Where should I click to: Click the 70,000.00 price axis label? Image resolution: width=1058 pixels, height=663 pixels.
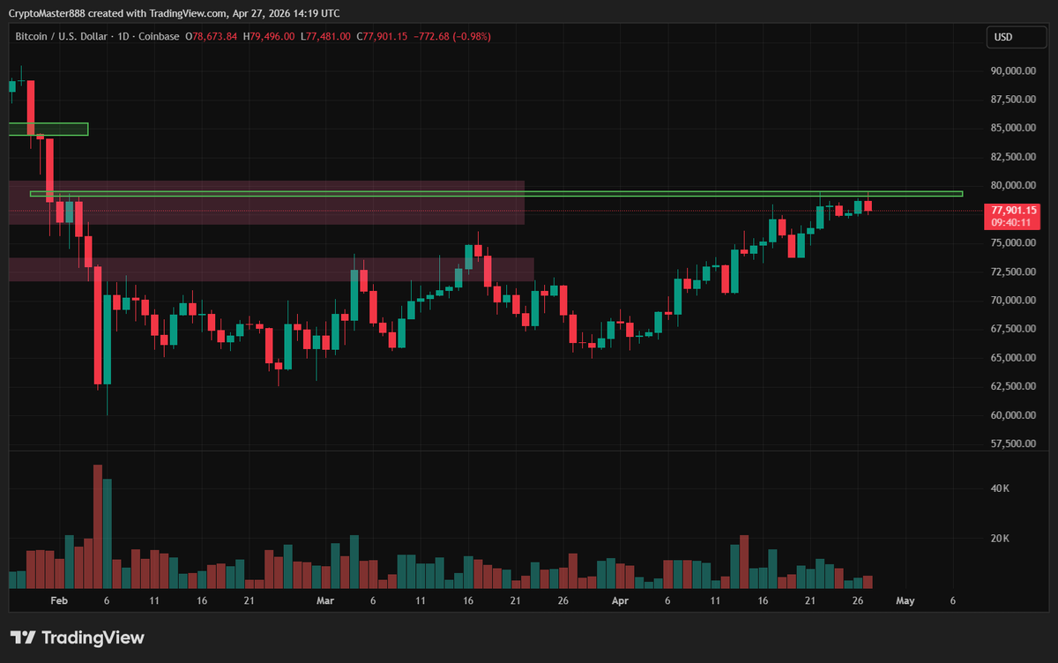click(1013, 301)
